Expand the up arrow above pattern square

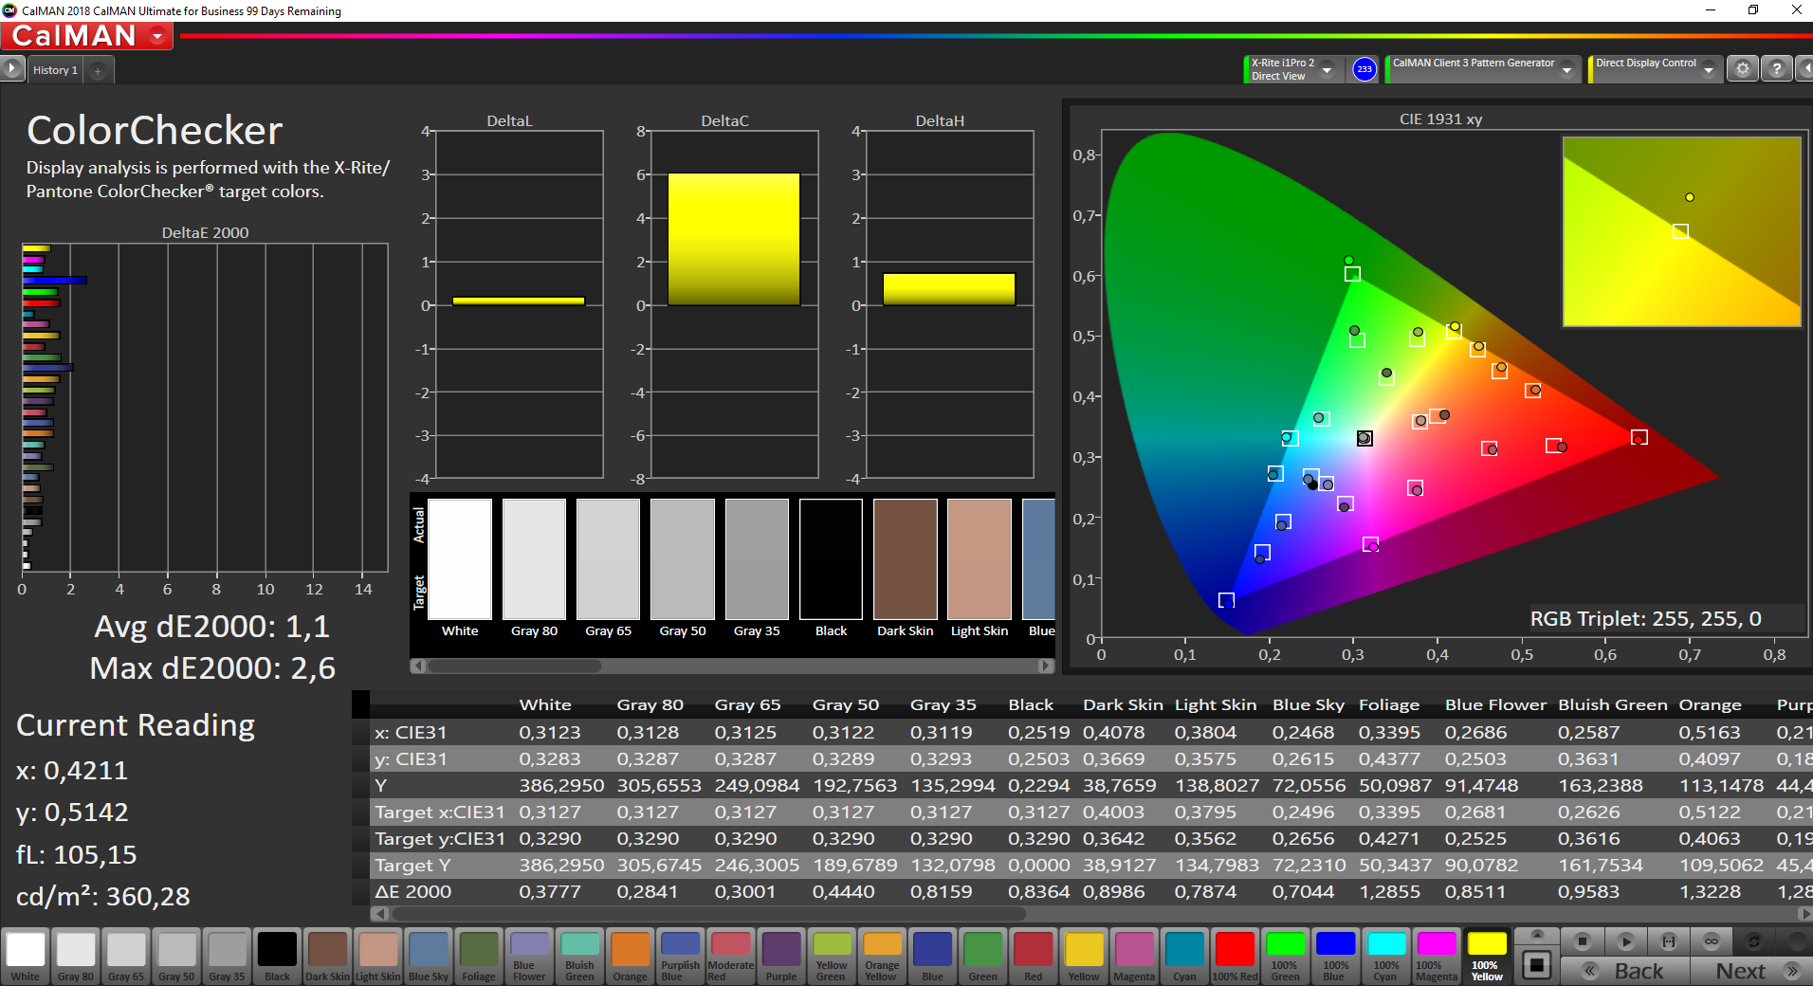click(x=1537, y=935)
